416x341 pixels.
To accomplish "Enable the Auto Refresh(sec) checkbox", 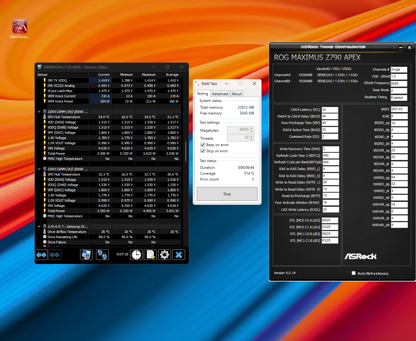I will pyautogui.click(x=353, y=273).
